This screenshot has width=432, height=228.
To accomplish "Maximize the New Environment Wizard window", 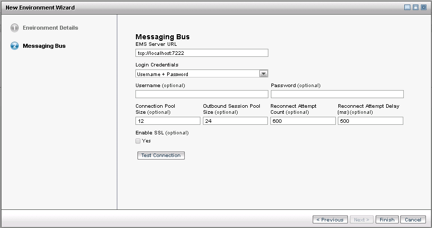I will pos(415,8).
